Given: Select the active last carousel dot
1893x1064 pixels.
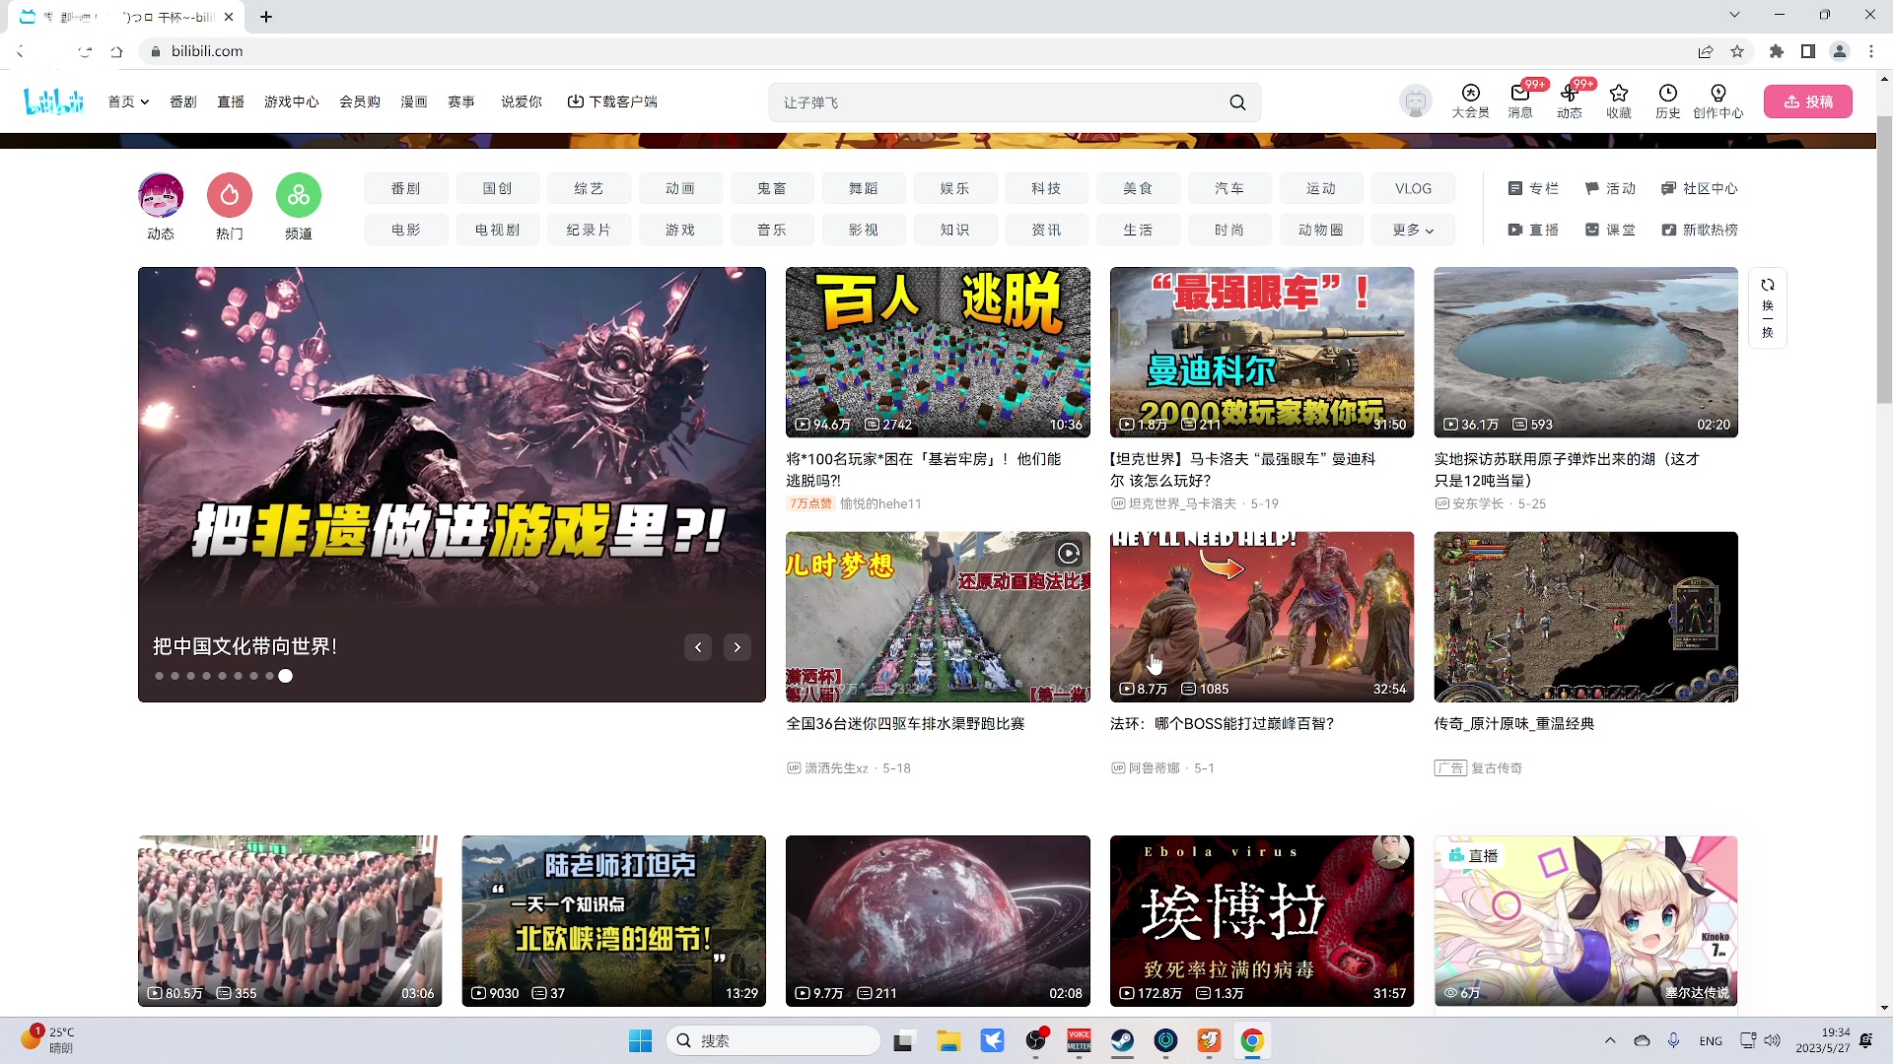Looking at the screenshot, I should click(285, 676).
